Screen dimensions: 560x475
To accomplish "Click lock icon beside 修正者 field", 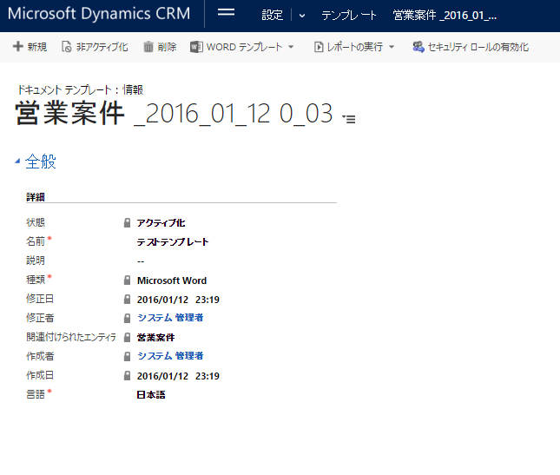I will (x=127, y=318).
